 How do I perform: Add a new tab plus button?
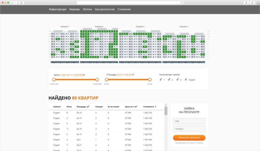[258, 3]
